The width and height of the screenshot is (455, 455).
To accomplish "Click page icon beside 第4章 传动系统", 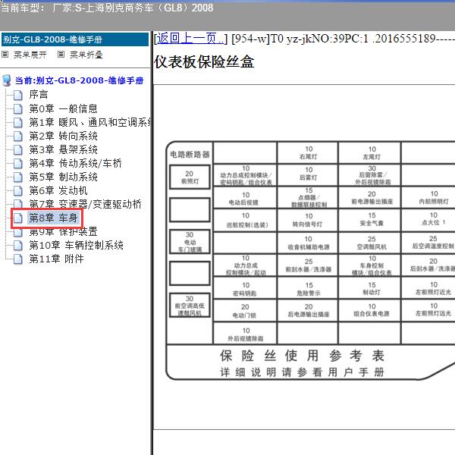I will pos(18,163).
